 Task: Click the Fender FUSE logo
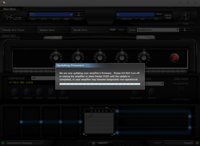[14, 17]
